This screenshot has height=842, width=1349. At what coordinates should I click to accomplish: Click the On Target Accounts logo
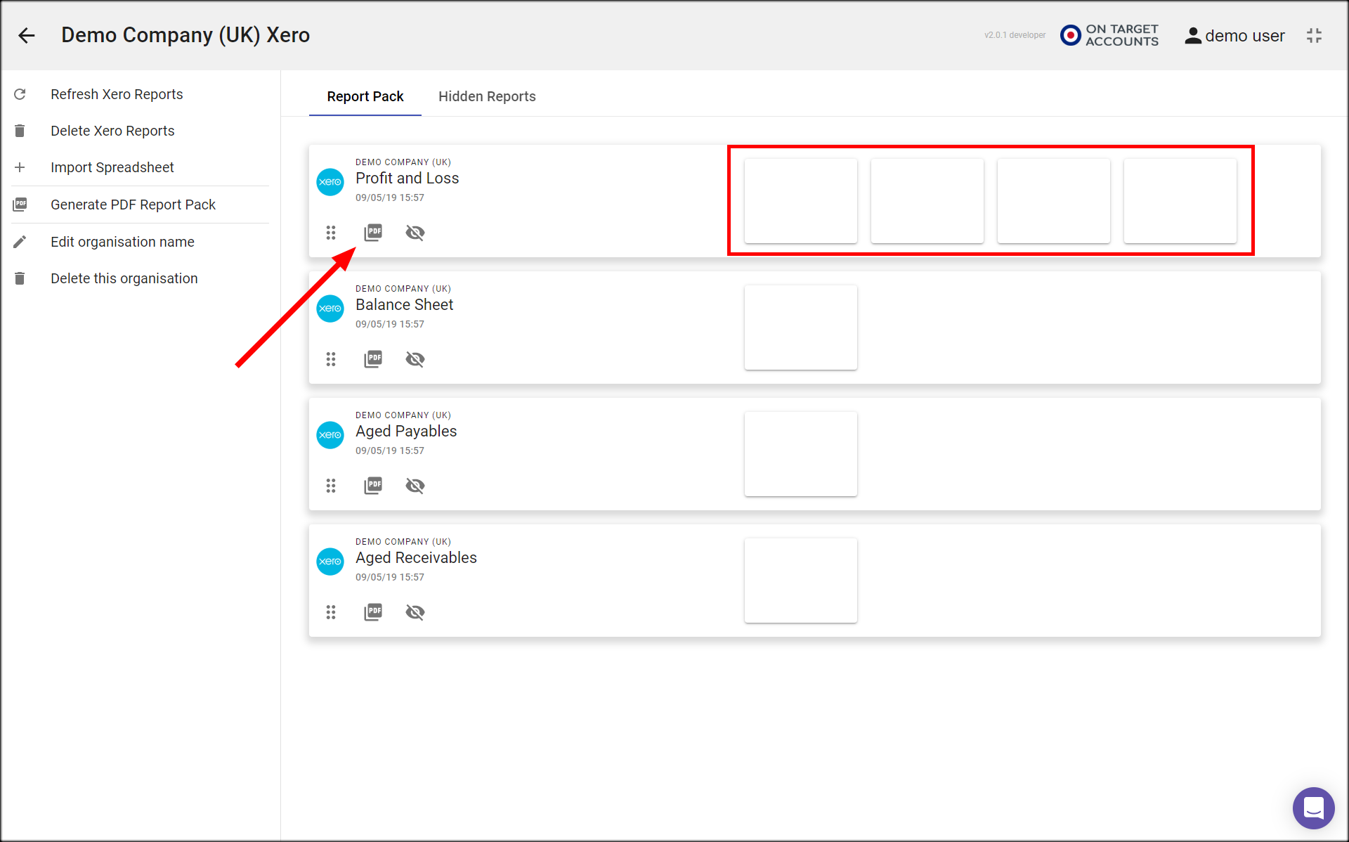click(1109, 35)
